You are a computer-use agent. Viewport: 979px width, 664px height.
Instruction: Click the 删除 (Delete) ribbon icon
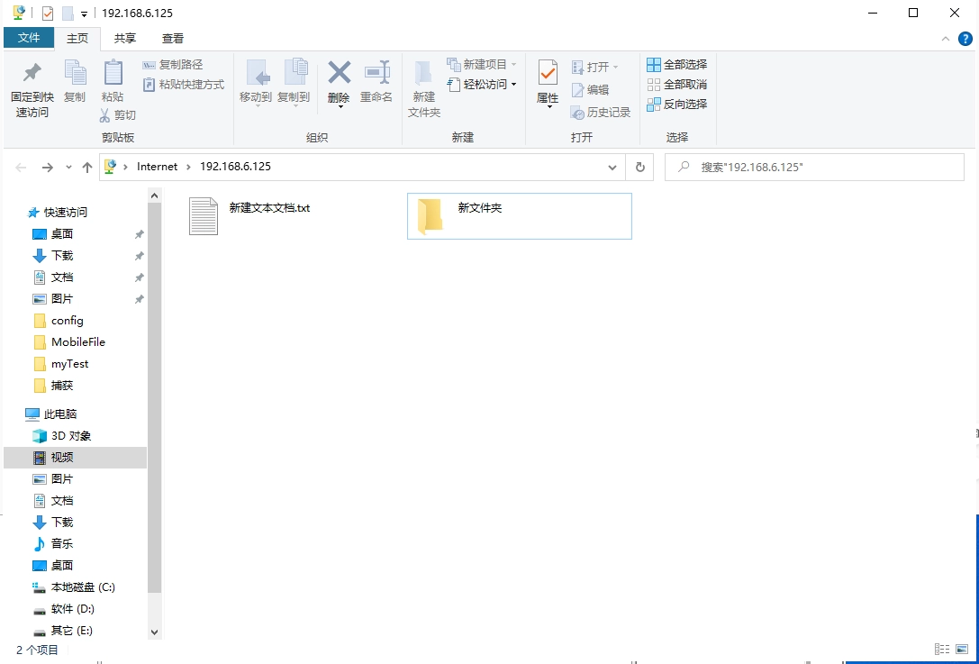tap(339, 81)
